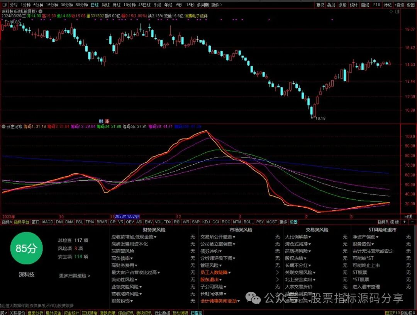The width and height of the screenshot is (417, 315).
Task: Click the 叠加 overlay button
Action: pyautogui.click(x=331, y=5)
